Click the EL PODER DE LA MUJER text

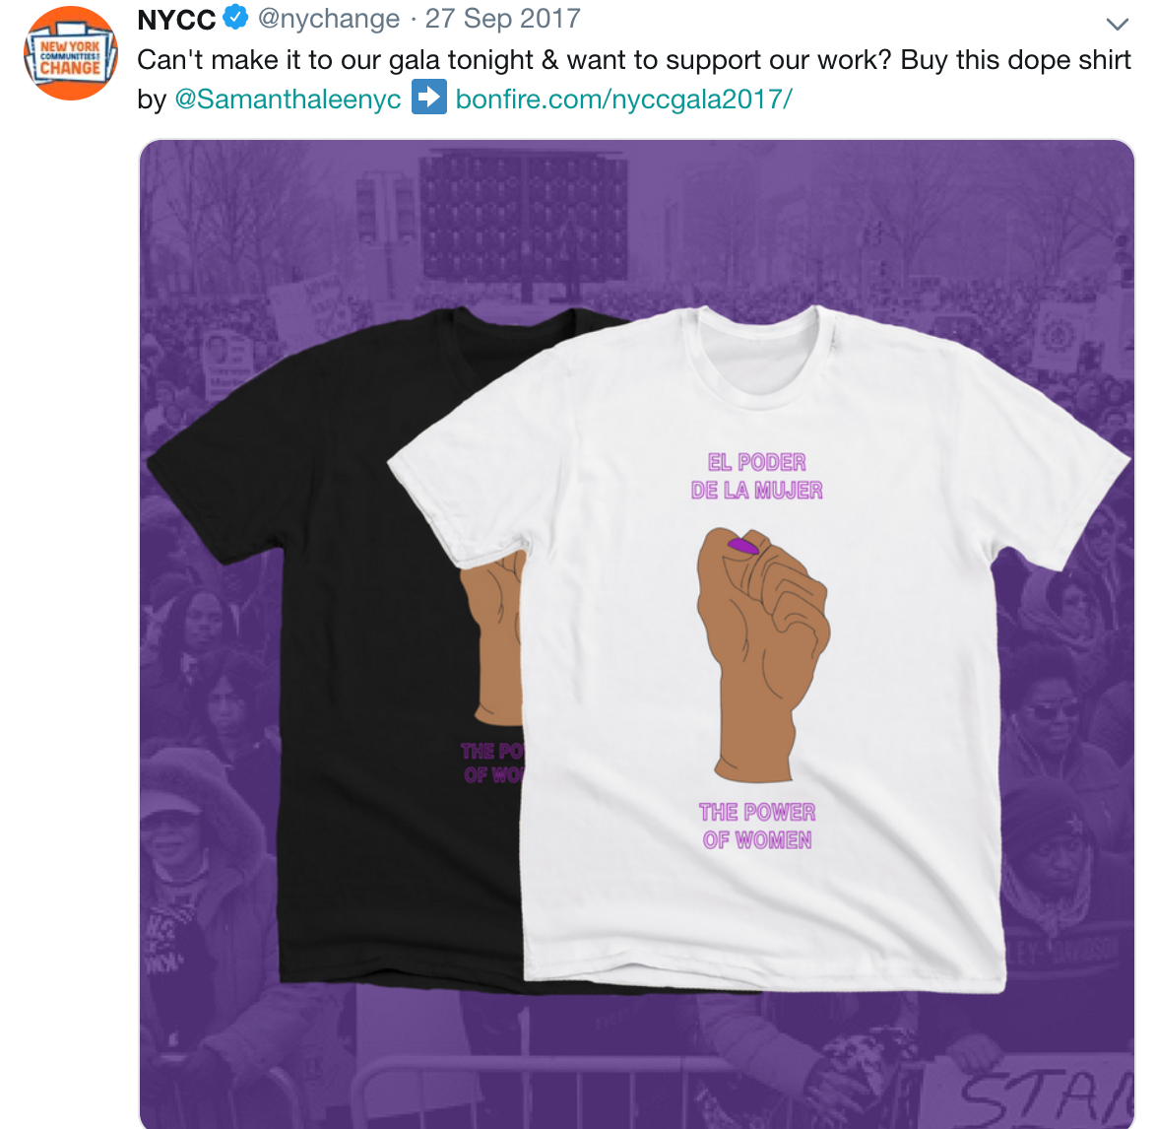pyautogui.click(x=757, y=477)
